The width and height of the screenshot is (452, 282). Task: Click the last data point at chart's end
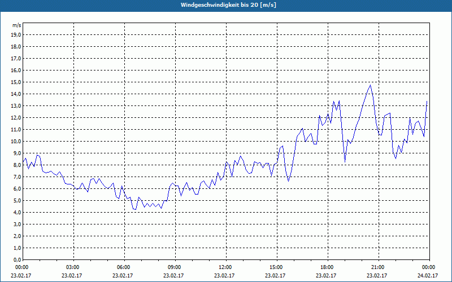pyautogui.click(x=427, y=102)
